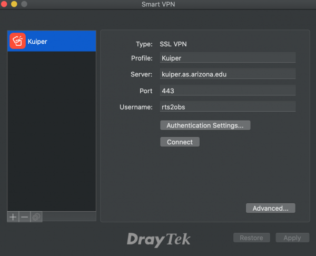This screenshot has height=256, width=316.
Task: Remove selected profile with minus icon
Action: 25,217
